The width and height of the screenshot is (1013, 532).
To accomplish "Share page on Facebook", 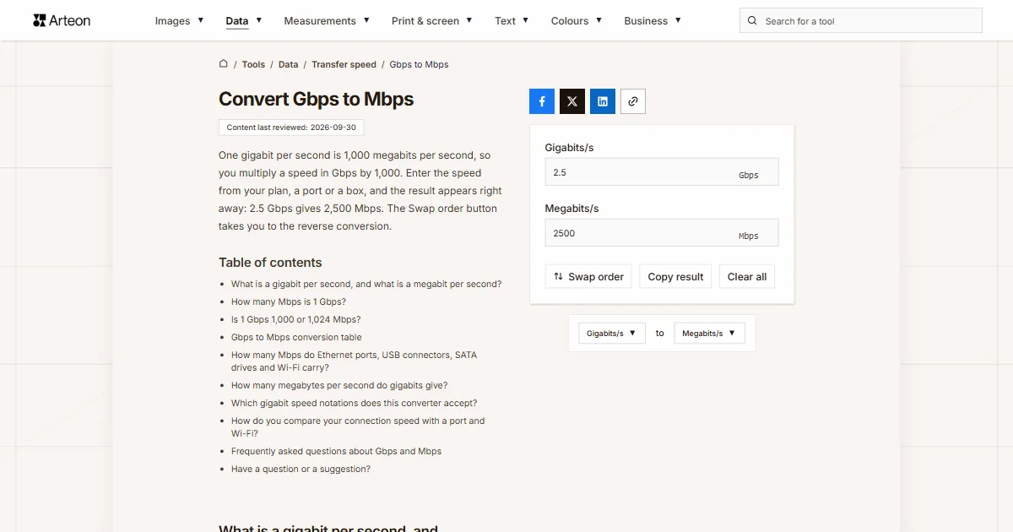I will coord(542,101).
